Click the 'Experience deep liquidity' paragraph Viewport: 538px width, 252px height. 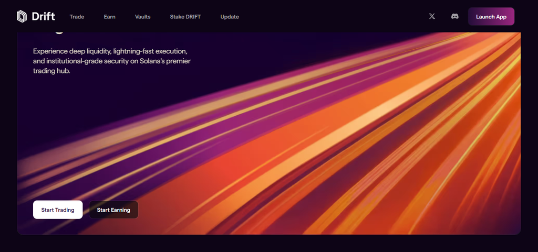112,61
